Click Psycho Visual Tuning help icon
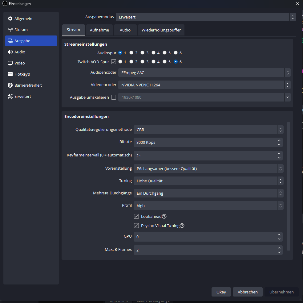Image resolution: width=303 pixels, height=303 pixels. (182, 226)
